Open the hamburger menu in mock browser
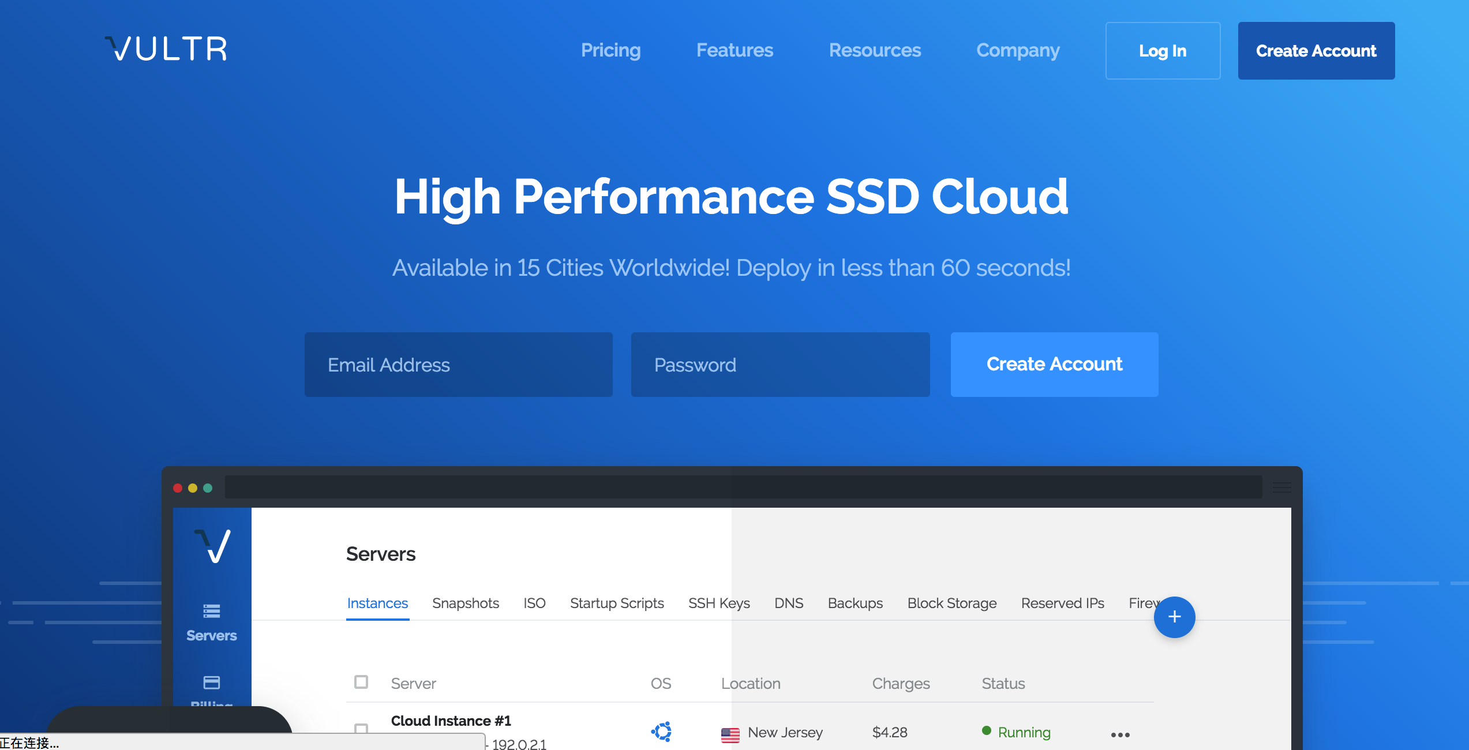 [x=1281, y=487]
